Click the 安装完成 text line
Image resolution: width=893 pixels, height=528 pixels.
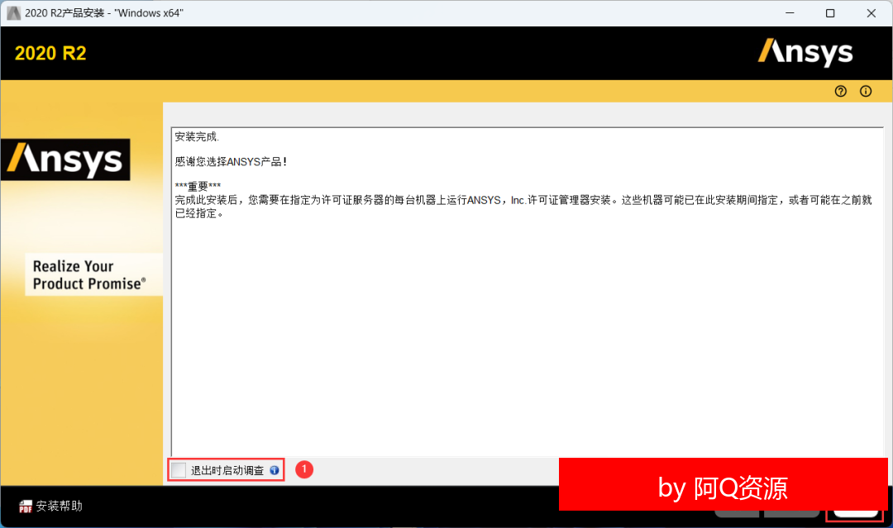(197, 136)
